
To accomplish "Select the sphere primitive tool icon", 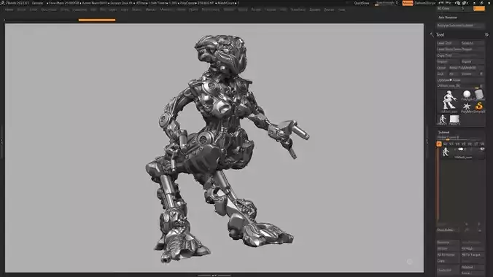I will click(467, 94).
